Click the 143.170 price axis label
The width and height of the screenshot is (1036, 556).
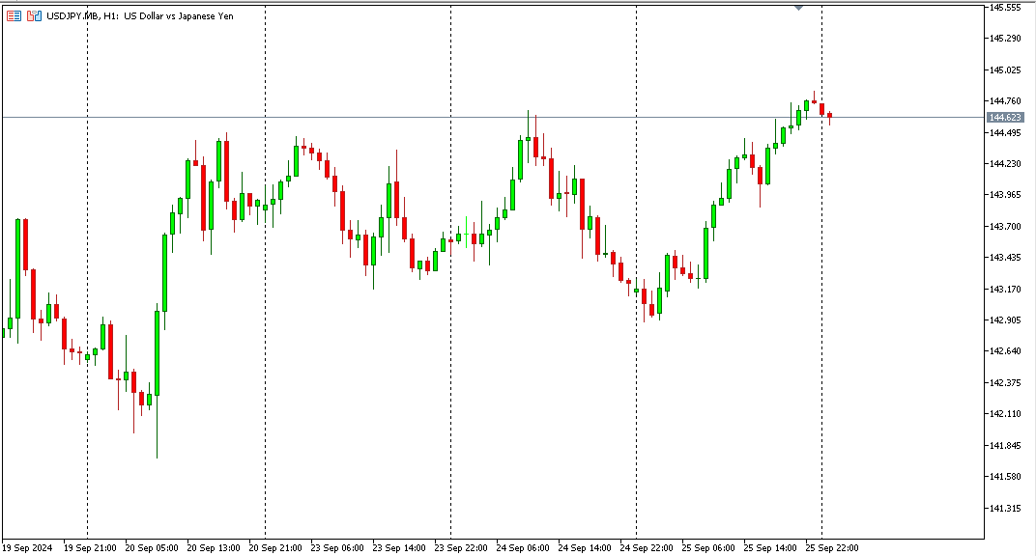coord(1005,289)
